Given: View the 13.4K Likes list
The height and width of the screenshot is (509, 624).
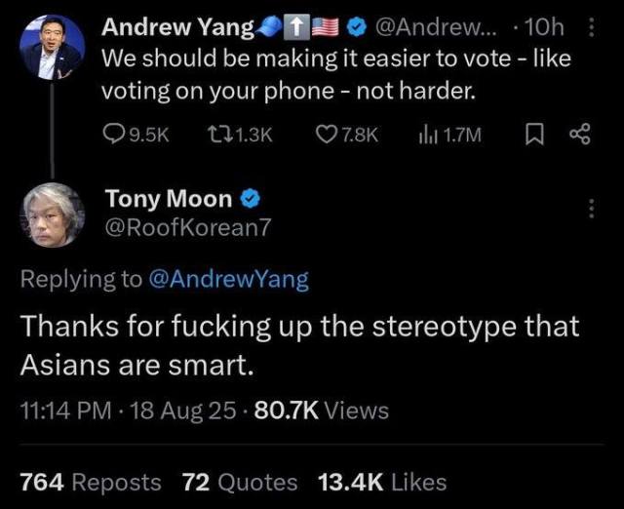Looking at the screenshot, I should pos(382,482).
